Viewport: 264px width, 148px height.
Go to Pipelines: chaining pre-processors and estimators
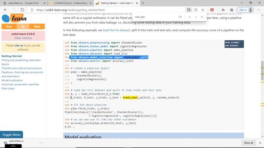(22, 74)
